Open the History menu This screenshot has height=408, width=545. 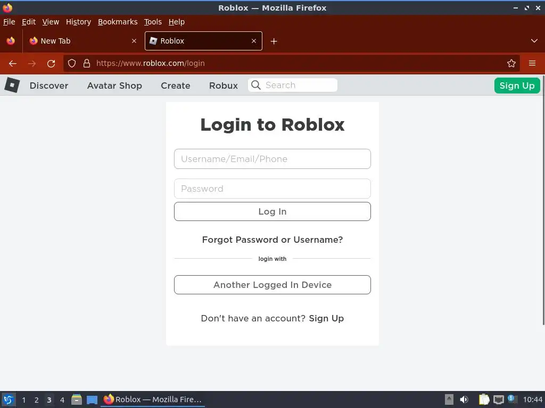coord(78,22)
